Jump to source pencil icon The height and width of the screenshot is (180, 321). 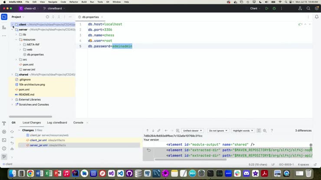159,131
